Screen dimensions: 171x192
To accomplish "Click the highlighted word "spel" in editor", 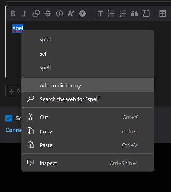I will 18,28.
